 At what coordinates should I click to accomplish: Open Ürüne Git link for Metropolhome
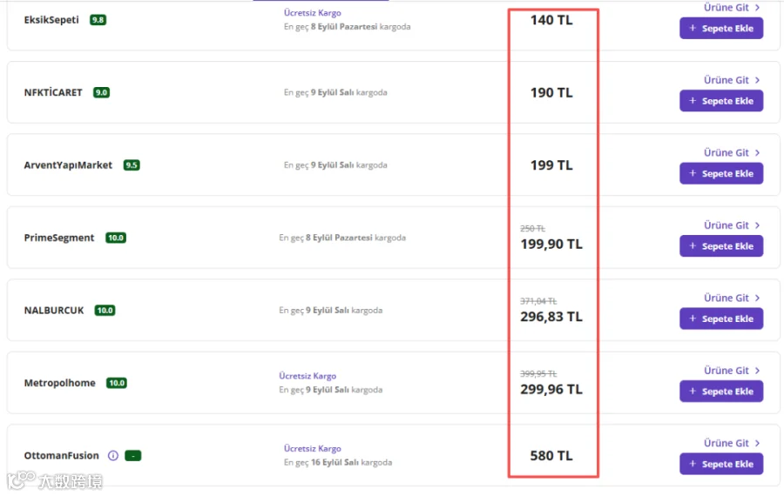tap(732, 371)
